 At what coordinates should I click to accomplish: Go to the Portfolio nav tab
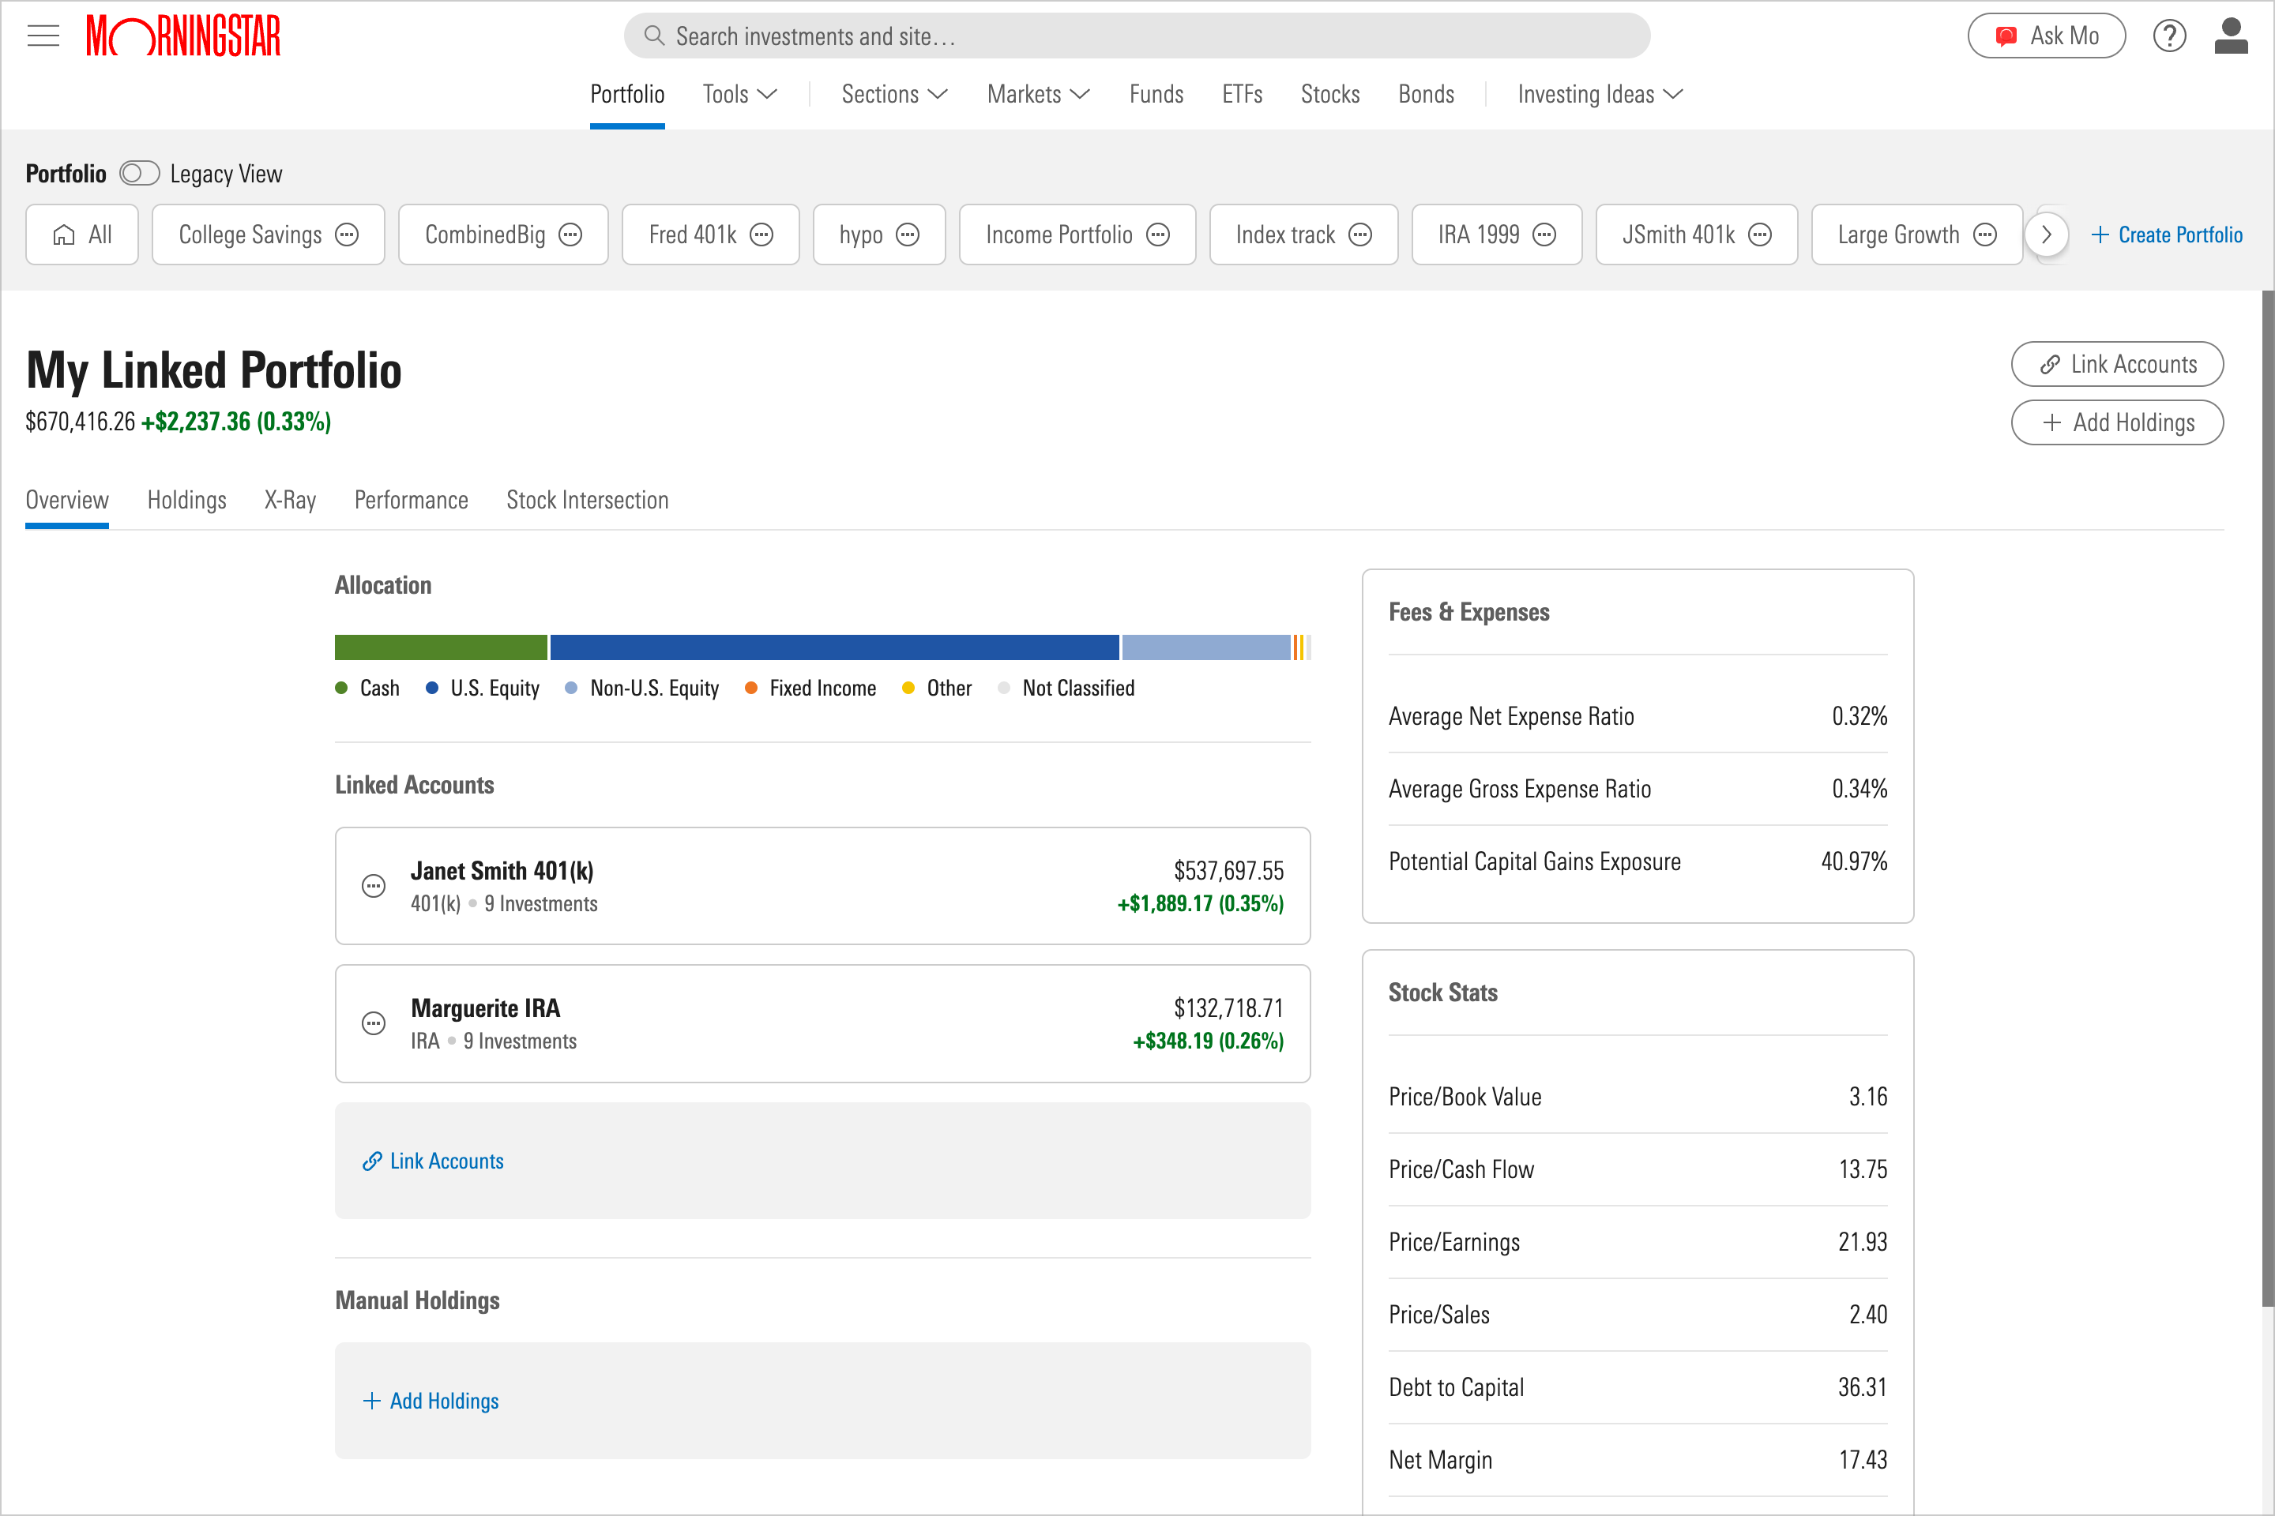(x=626, y=95)
